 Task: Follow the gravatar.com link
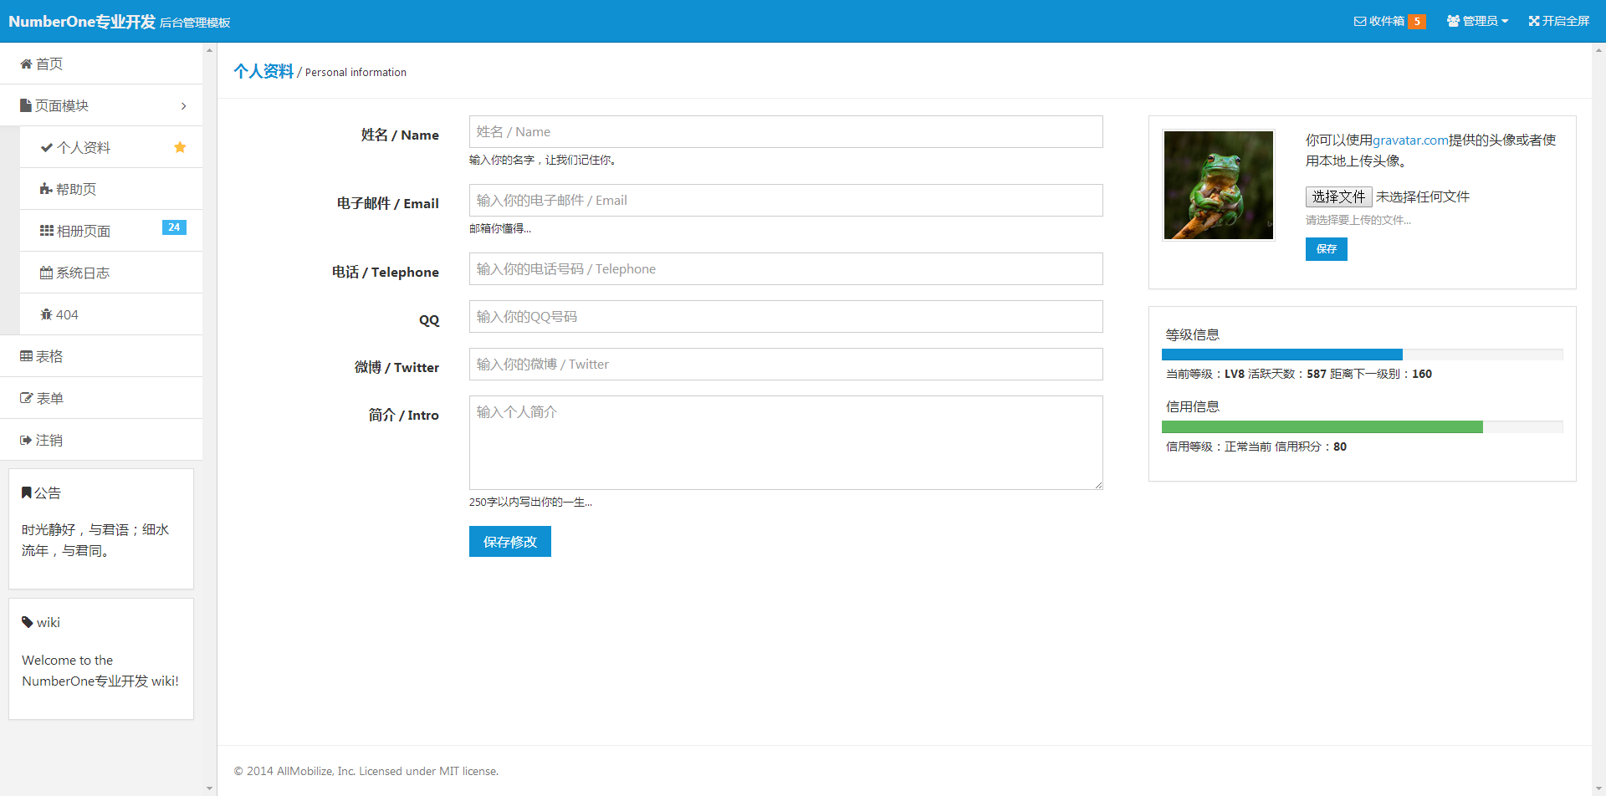click(x=1409, y=140)
